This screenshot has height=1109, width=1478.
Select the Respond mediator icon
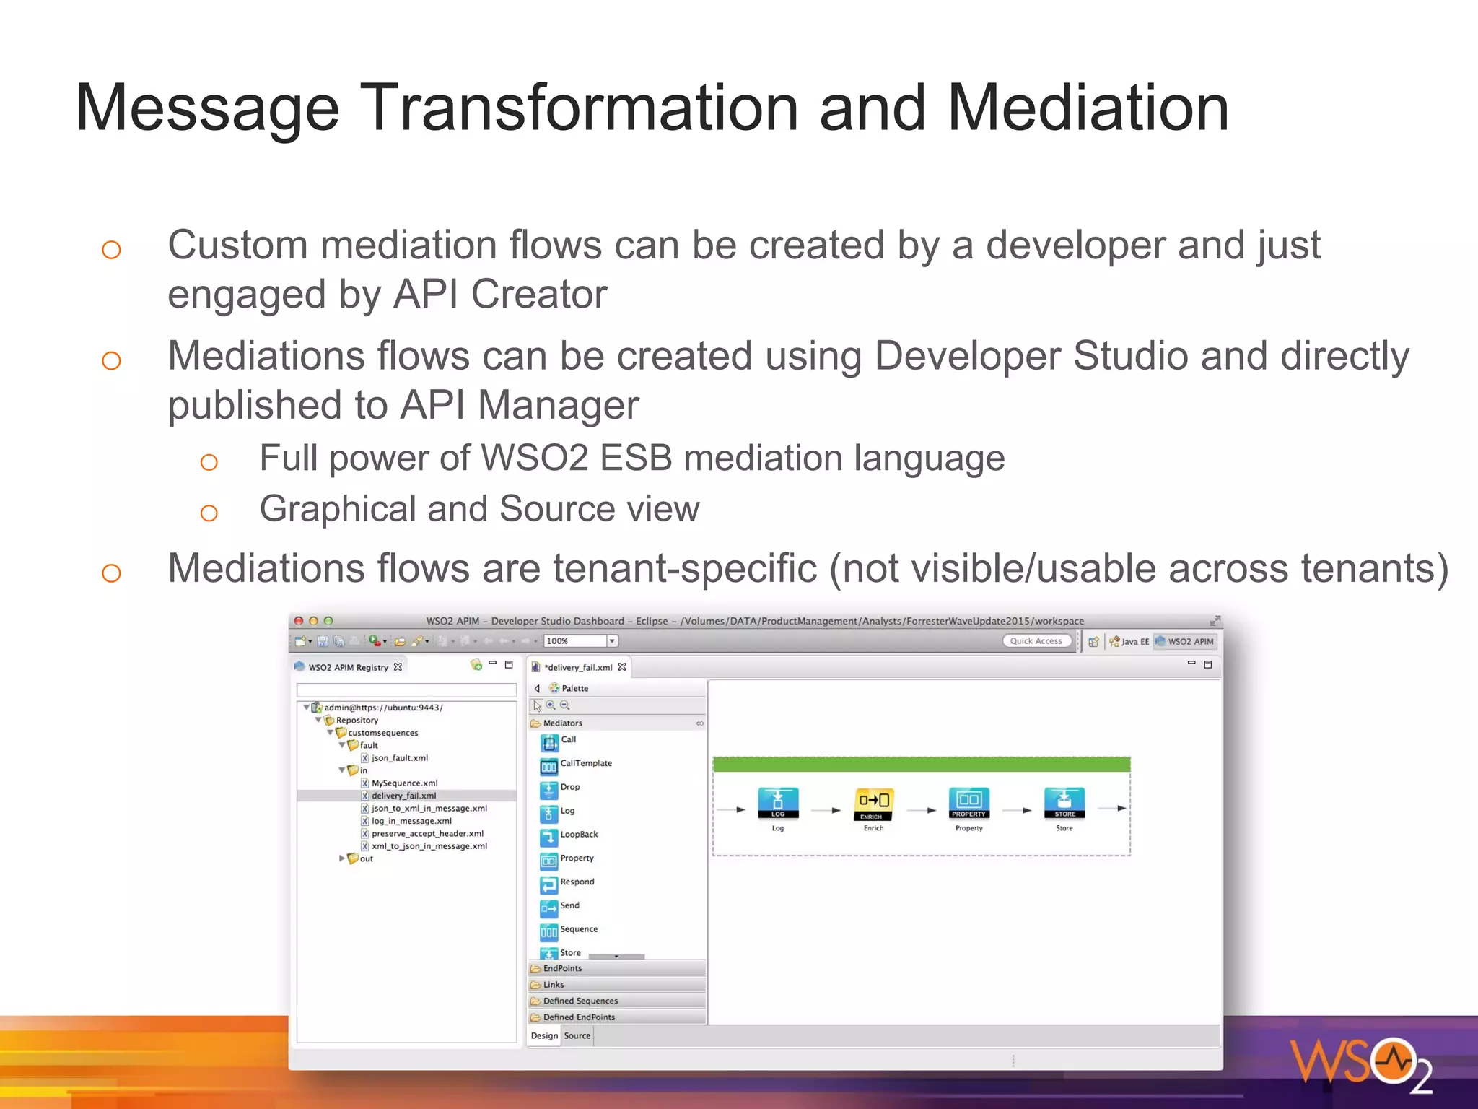(548, 884)
